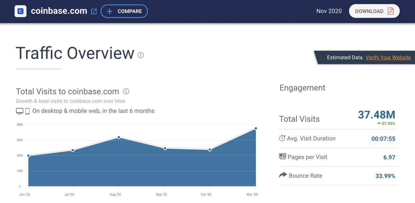Select the Nov '20 chart data point

(256, 128)
